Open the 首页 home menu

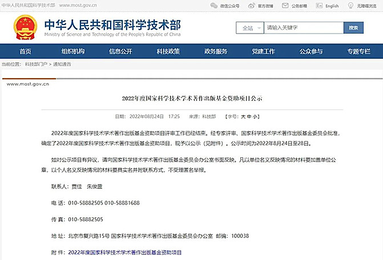[x=25, y=51]
